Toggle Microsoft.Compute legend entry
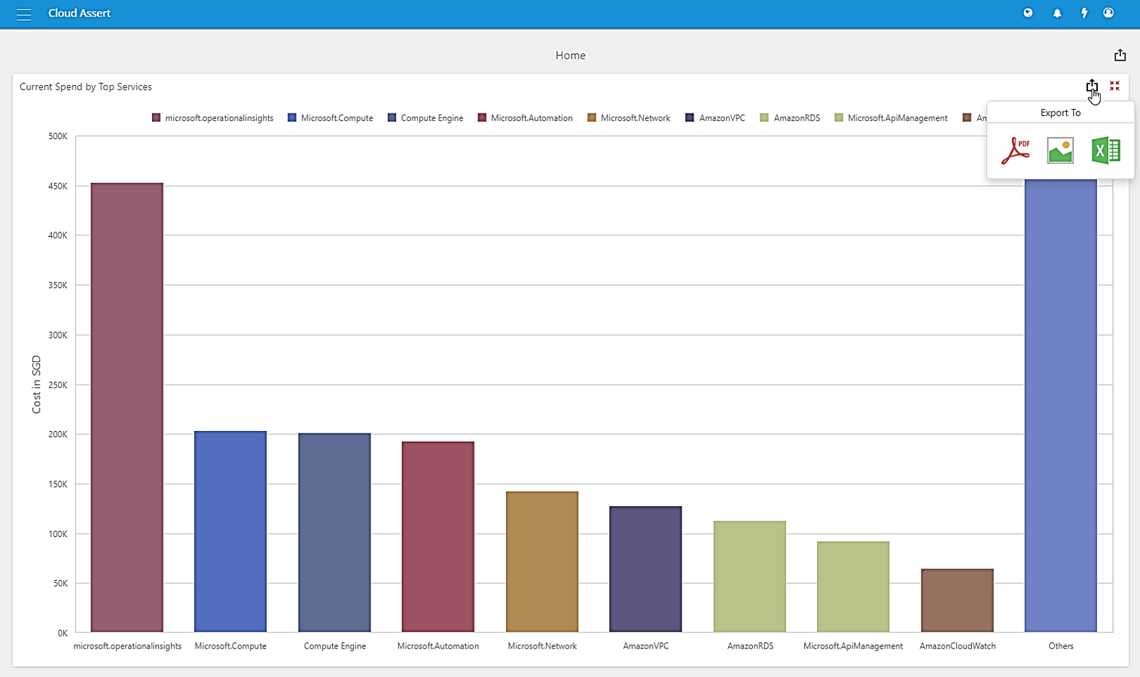 [331, 118]
